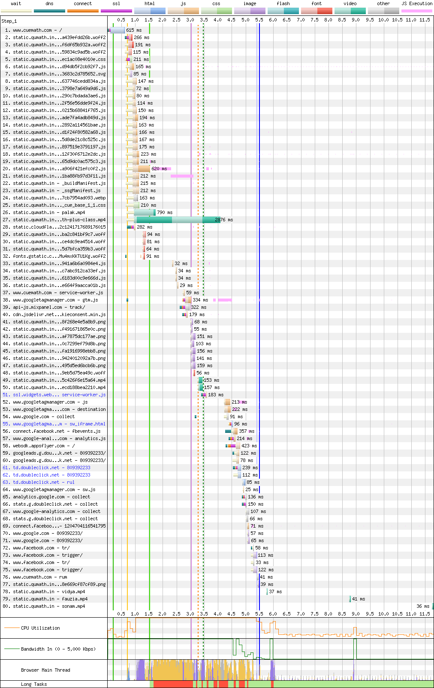Select the font legend color swatch
Viewport: 434px width, 688px height.
pyautogui.click(x=316, y=11)
